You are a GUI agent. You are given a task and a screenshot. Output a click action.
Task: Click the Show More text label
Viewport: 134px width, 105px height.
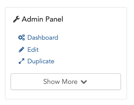point(60,82)
